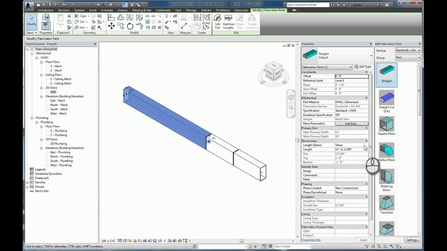
Task: Open the Service dropdown Ductwork +2in
Action: tap(408, 50)
